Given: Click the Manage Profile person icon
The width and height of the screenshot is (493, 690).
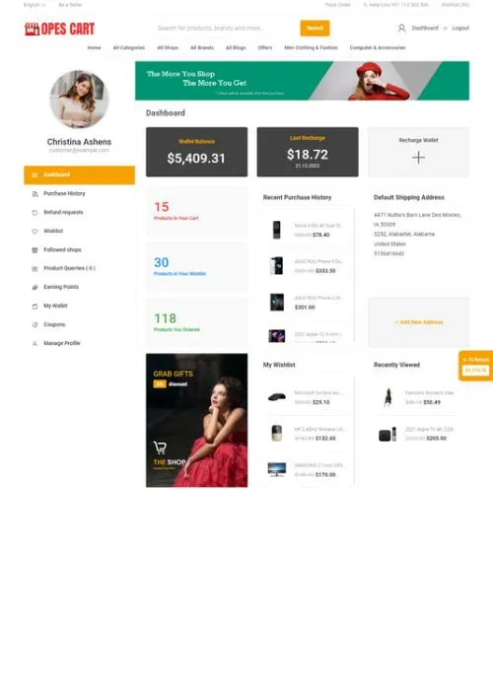Looking at the screenshot, I should pos(35,344).
